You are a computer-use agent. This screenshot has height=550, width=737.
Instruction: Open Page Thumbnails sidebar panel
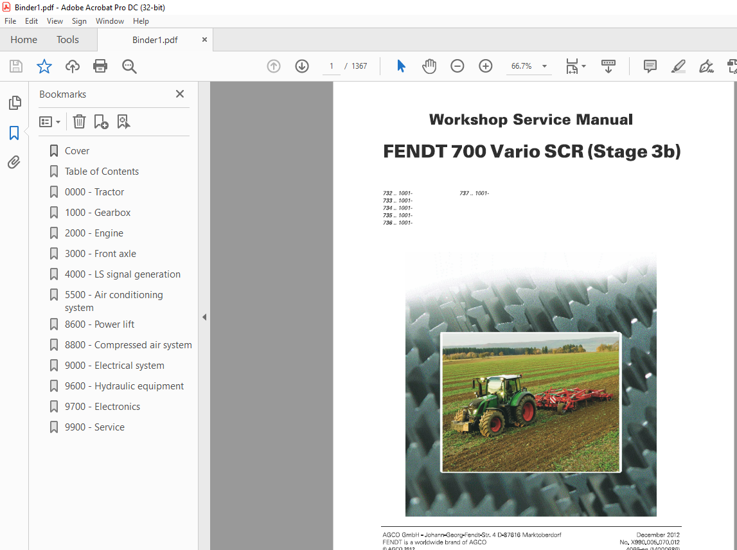tap(15, 102)
